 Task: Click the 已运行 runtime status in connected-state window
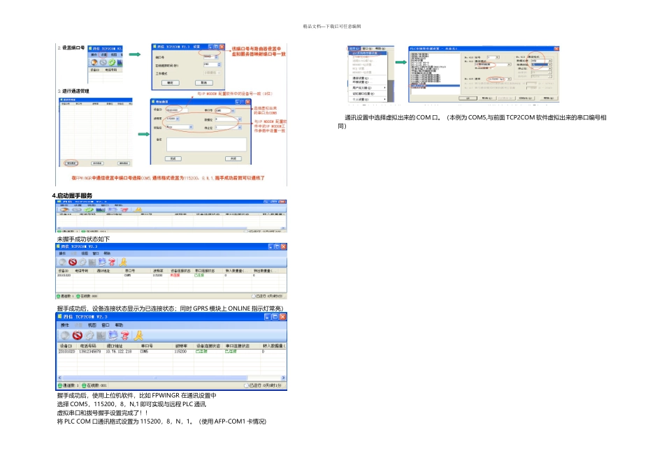click(263, 385)
